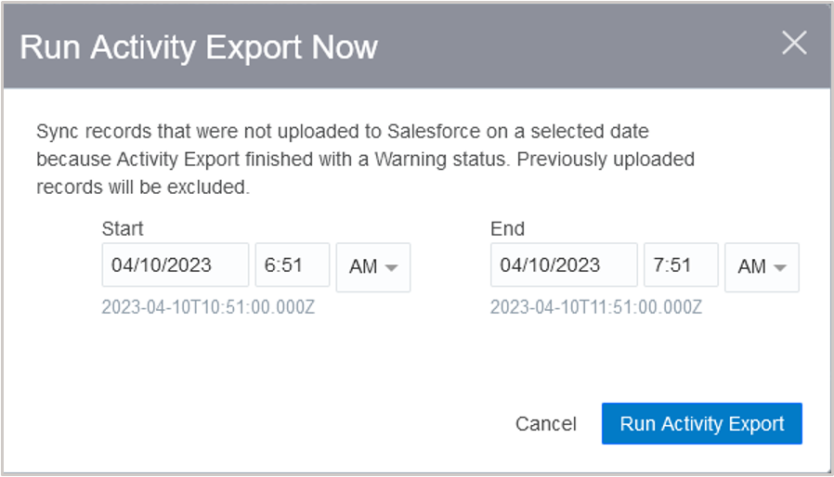Click the Start UTC timestamp 2023-04-10T10:51:00.000Z
Image resolution: width=834 pixels, height=477 pixels.
208,307
